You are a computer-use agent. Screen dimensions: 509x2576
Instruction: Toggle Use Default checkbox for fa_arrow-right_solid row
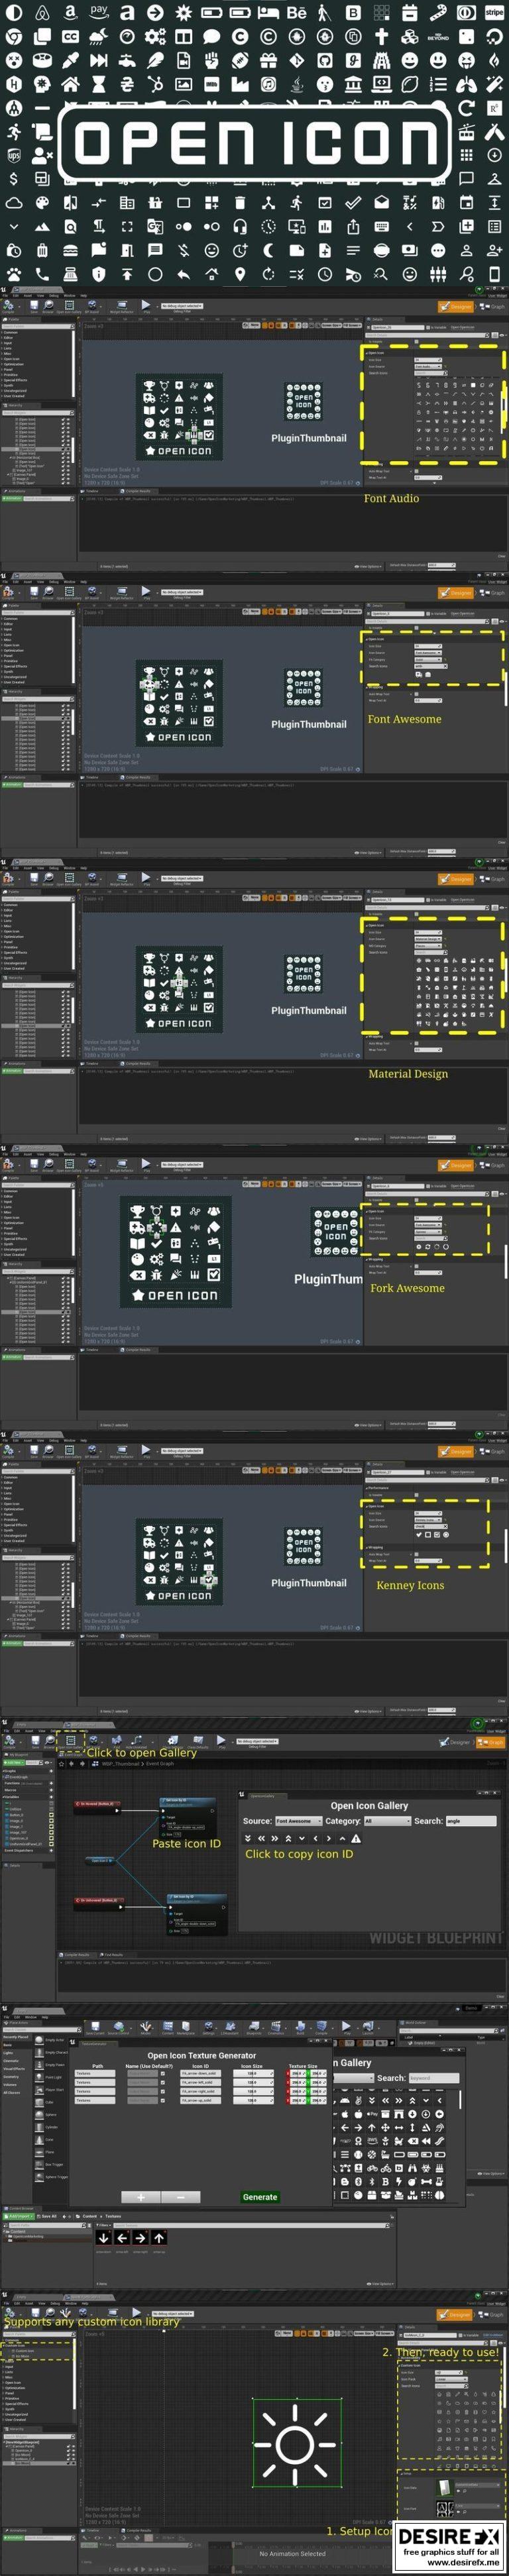[163, 2091]
